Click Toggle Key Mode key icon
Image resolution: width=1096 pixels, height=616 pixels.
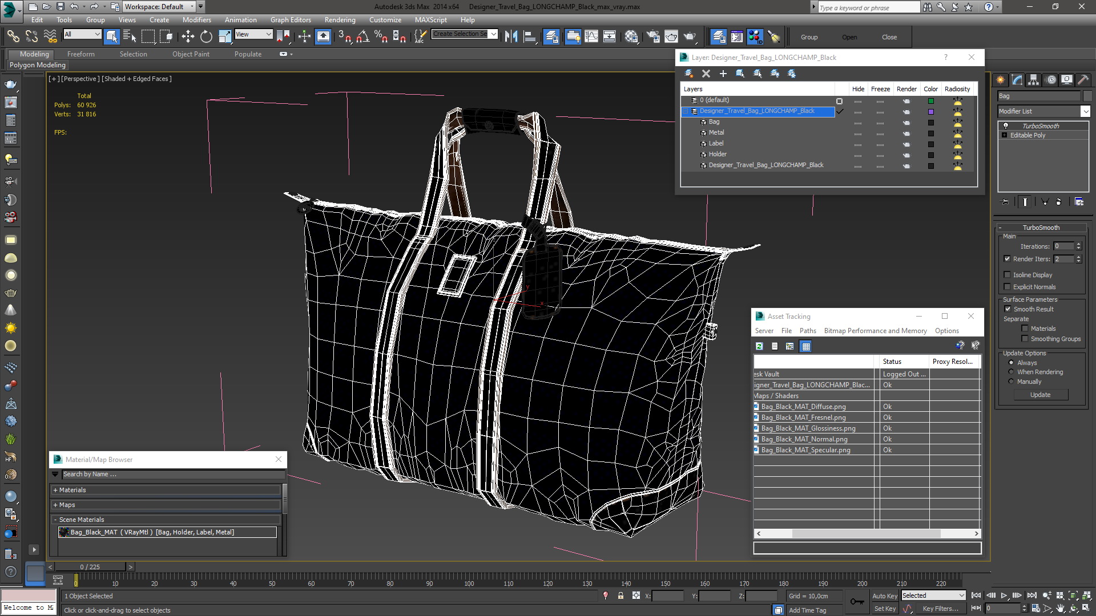pyautogui.click(x=857, y=601)
